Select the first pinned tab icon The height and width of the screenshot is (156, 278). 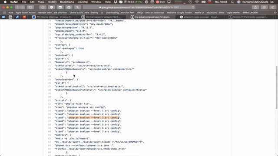point(3,17)
